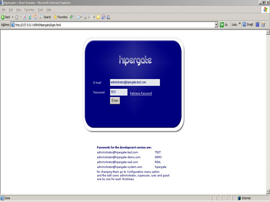Viewport: 270px width, 202px height.
Task: Click the last icon on the standard toolbar
Action: pos(109,17)
